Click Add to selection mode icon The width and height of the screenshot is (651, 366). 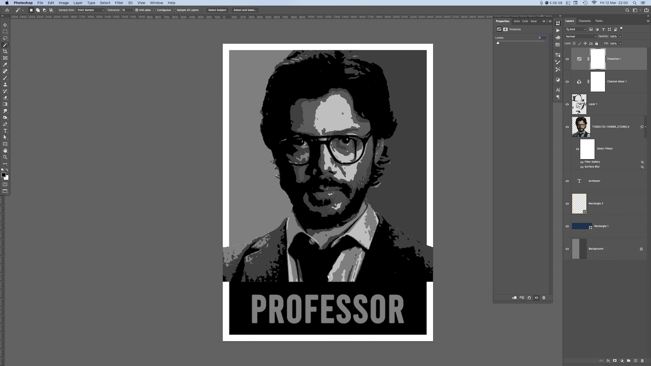[38, 10]
